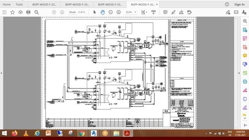249x140 pixels.
Task: Open yellow Comment tool in right pane
Action: tap(245, 56)
